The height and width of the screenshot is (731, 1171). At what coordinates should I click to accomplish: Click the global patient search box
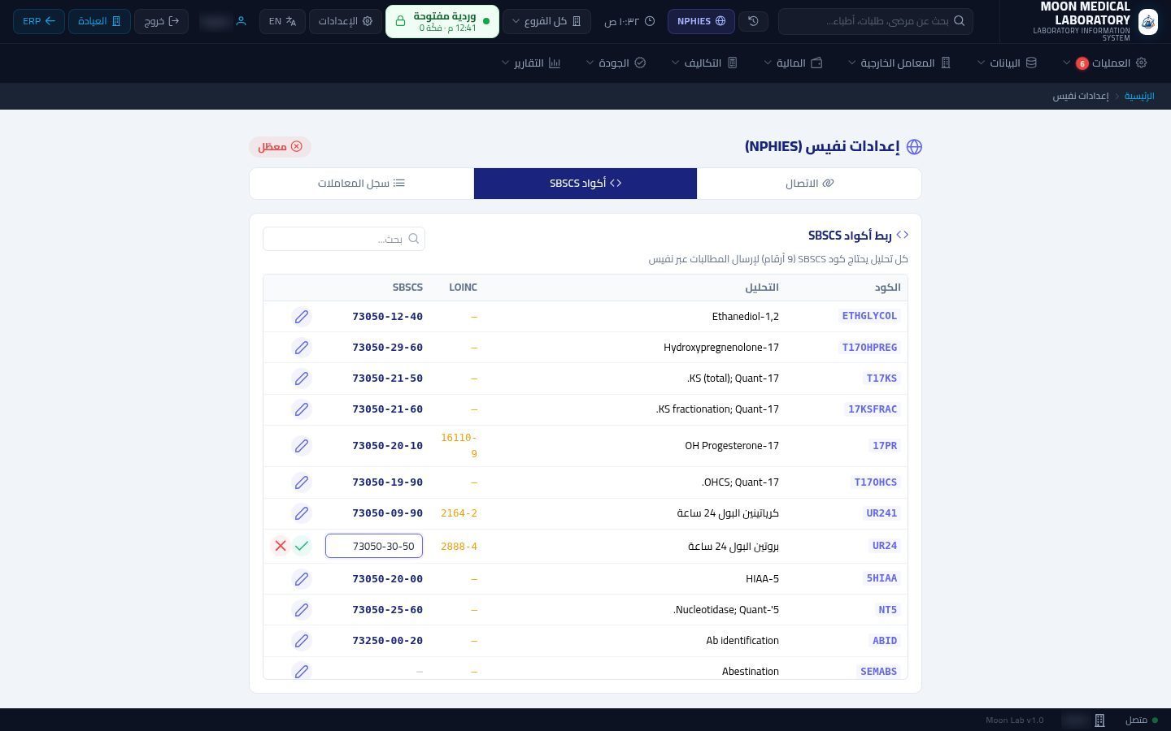pyautogui.click(x=876, y=21)
